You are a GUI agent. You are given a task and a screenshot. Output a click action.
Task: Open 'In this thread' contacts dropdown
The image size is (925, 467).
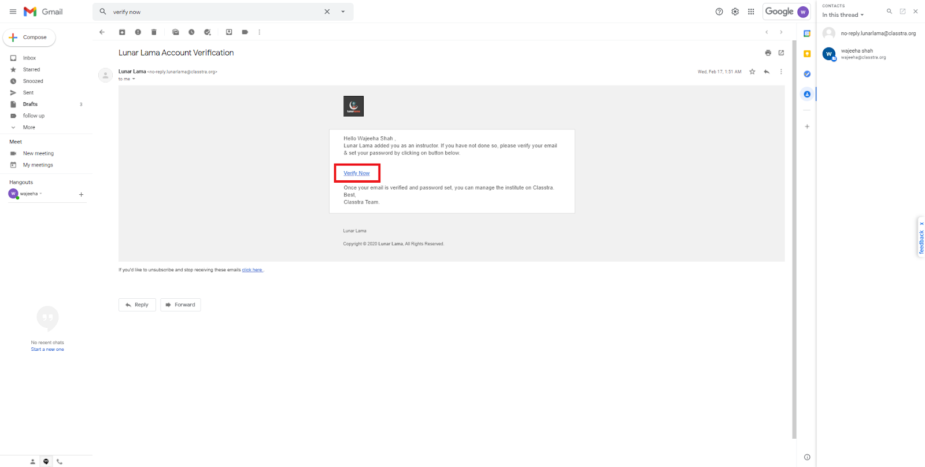point(843,15)
